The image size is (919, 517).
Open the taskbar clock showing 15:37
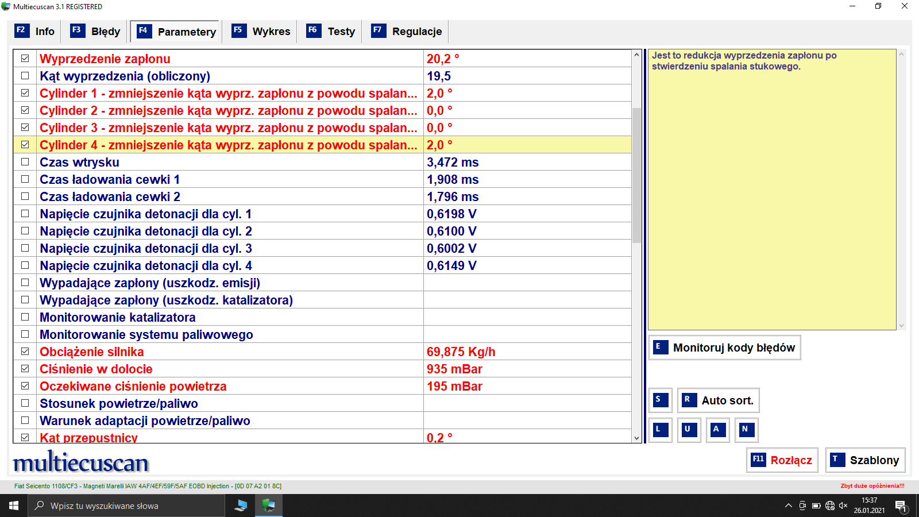pyautogui.click(x=869, y=506)
